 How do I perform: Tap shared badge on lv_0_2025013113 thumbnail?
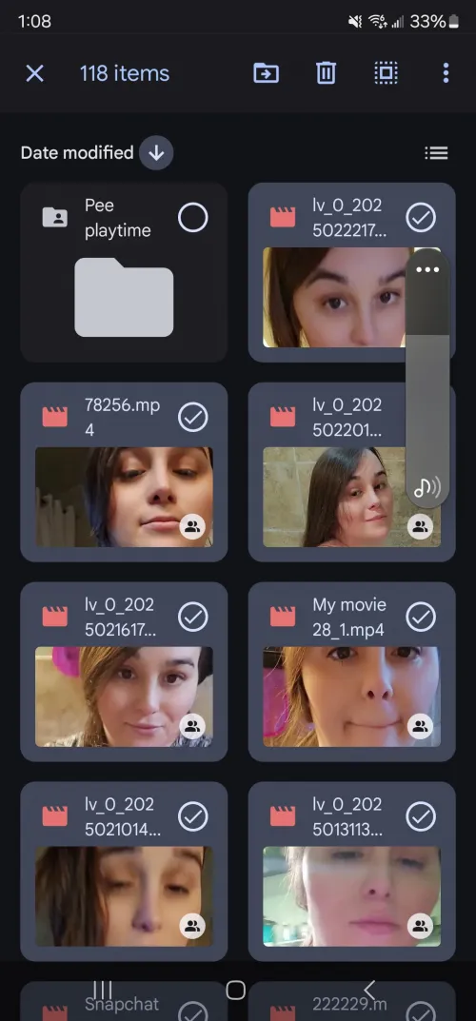[x=420, y=926]
